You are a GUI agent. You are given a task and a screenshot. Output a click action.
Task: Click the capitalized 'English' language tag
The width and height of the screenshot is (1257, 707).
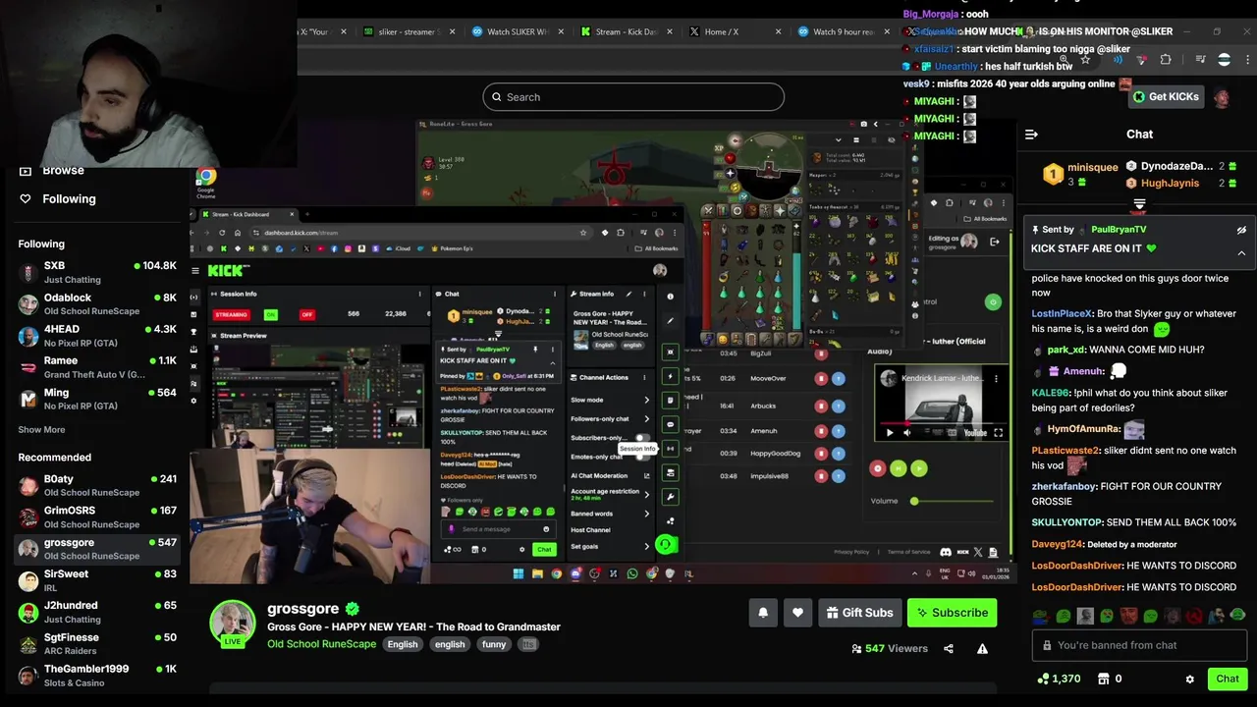[x=403, y=644]
